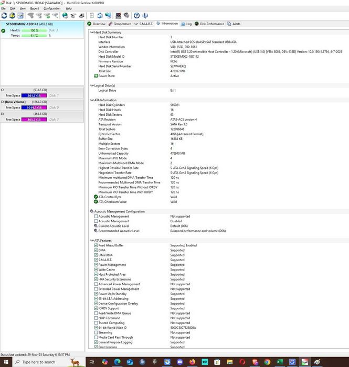This screenshot has width=349, height=367.
Task: Switch to the Alerts tab
Action: (x=234, y=24)
